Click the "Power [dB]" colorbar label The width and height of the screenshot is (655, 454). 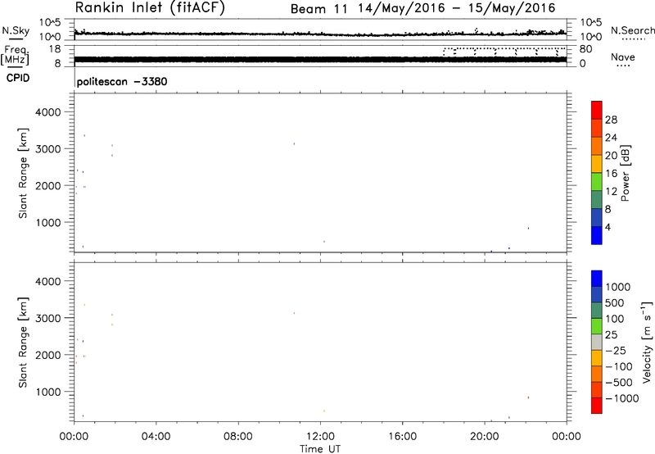[x=626, y=173]
